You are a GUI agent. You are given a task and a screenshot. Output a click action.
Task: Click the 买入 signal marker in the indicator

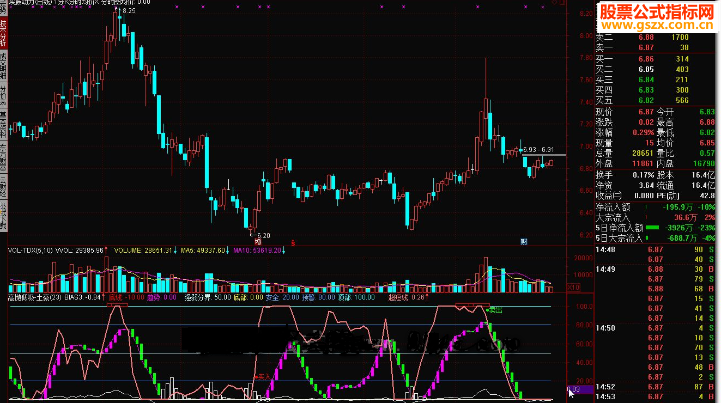tap(263, 376)
